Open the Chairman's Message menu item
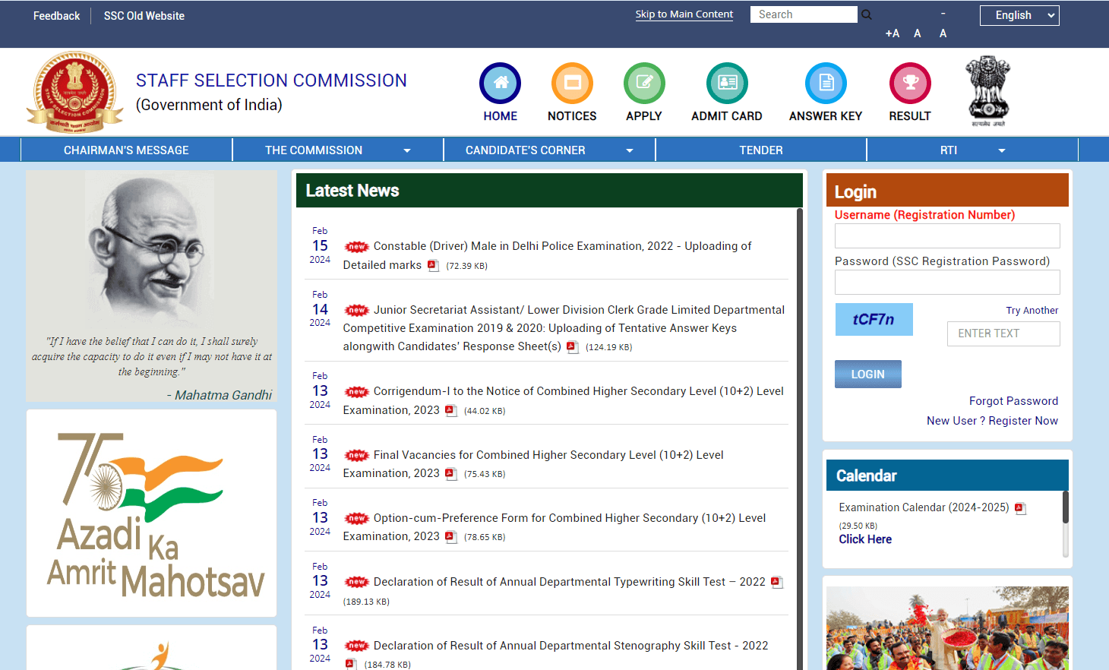1109x670 pixels. pyautogui.click(x=126, y=150)
